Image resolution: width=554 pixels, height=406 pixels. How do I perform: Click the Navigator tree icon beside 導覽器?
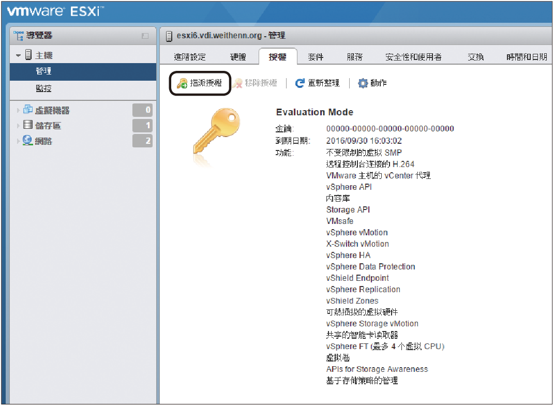click(x=19, y=35)
